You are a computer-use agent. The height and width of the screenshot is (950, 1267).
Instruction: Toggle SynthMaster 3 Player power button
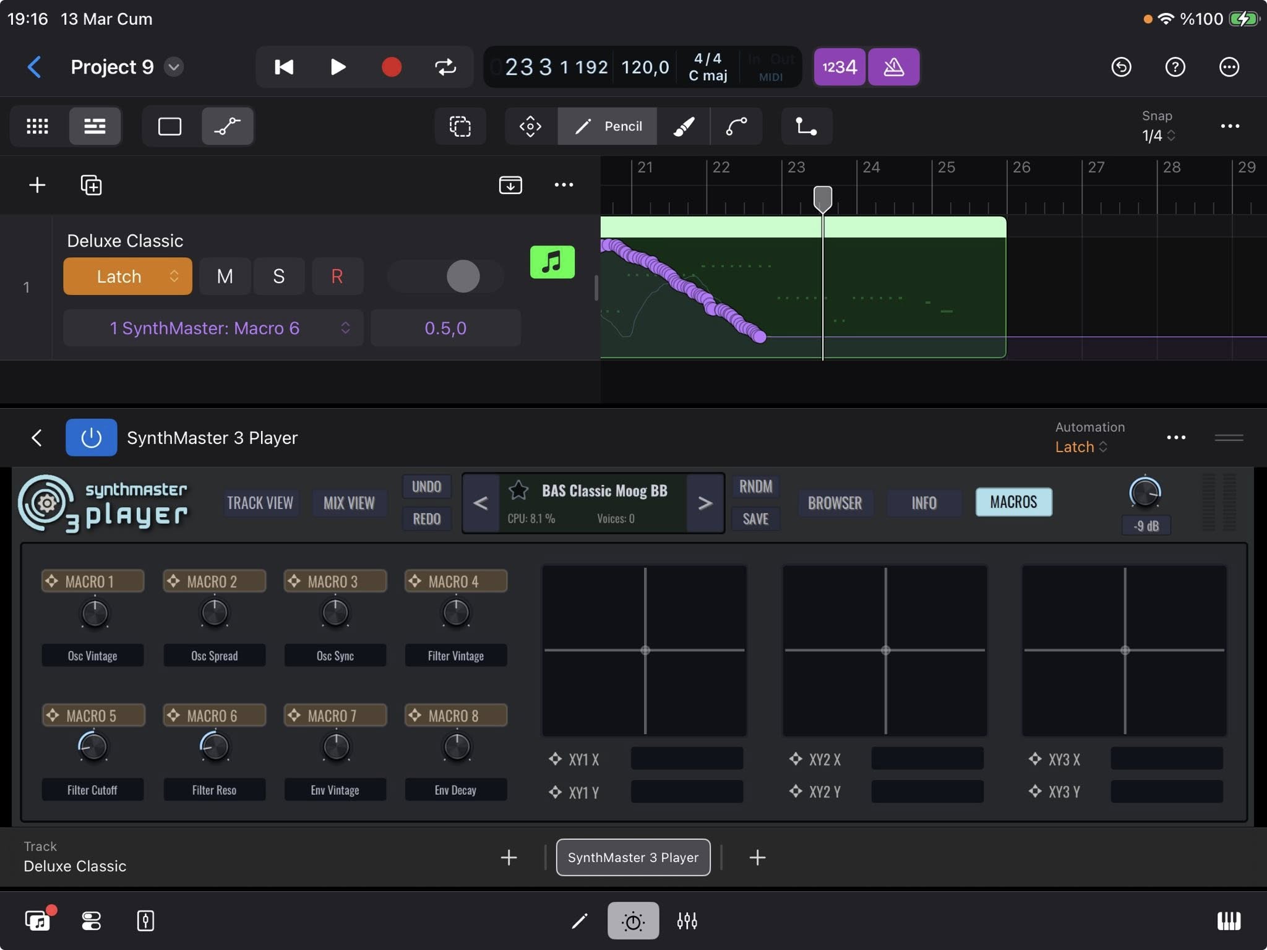coord(91,438)
